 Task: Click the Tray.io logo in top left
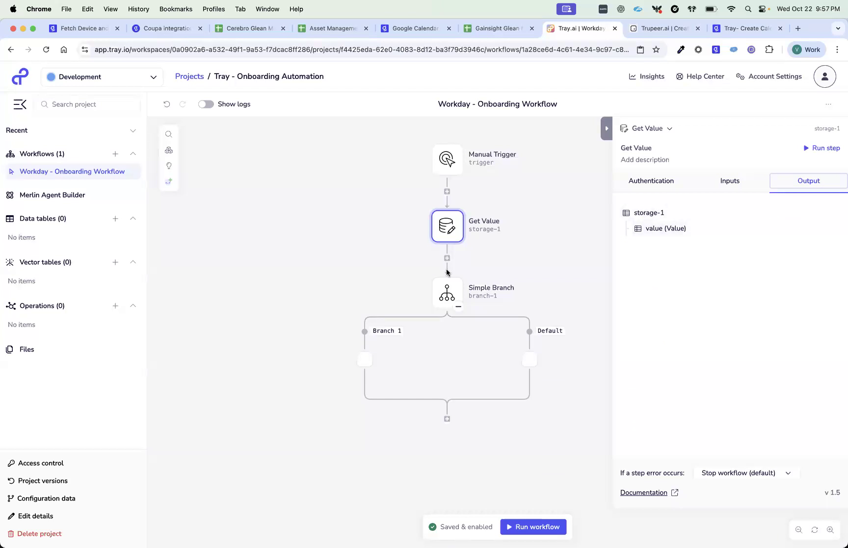[20, 76]
